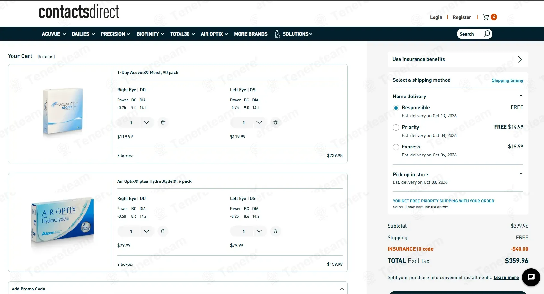Screen dimensions: 544x294
Task: Open the Shipping timing link
Action: [507, 80]
